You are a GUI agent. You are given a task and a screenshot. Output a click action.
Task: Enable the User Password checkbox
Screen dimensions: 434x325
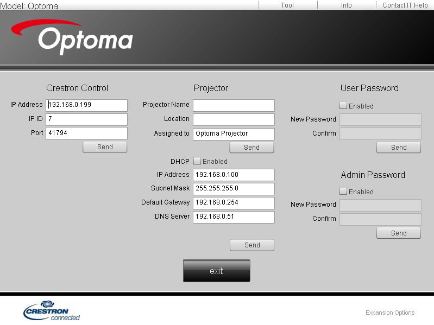point(343,105)
